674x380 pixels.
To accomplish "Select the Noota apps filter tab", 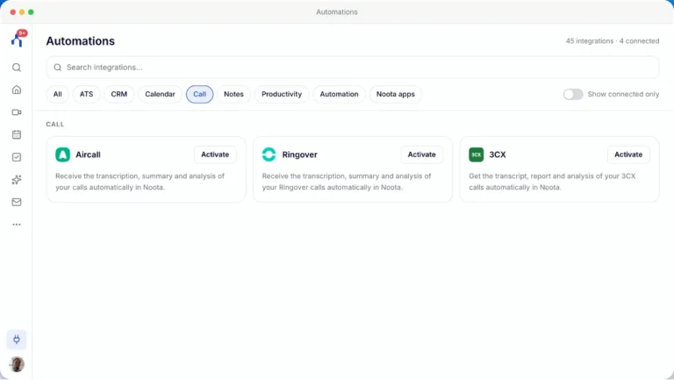I will tap(396, 94).
